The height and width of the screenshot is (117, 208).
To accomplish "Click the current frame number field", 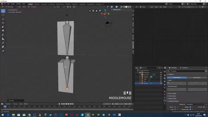I will pos(107,104).
